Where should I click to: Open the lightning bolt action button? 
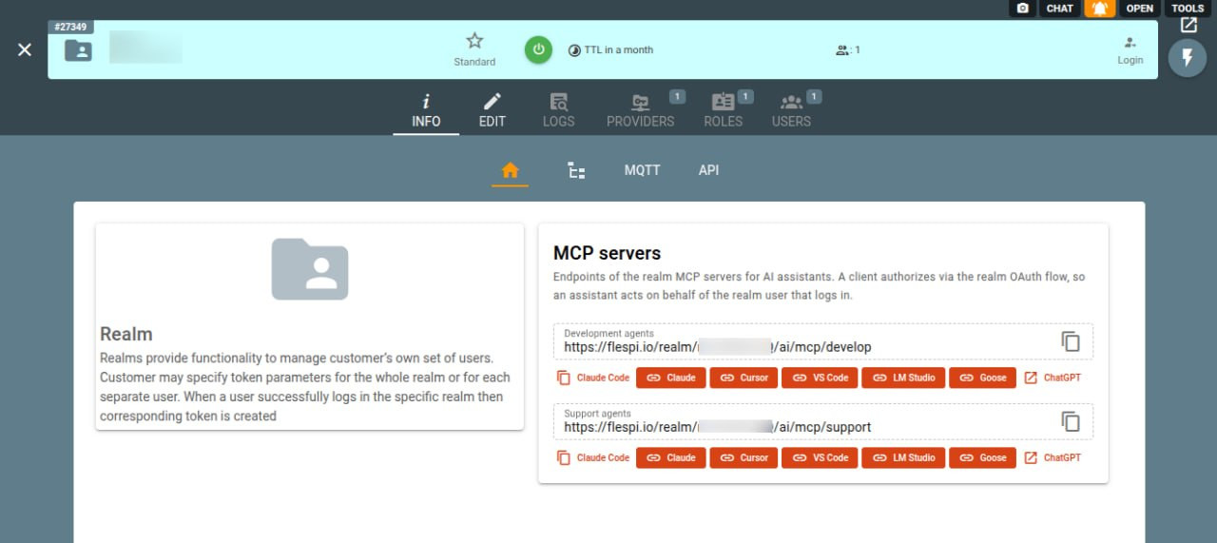tap(1187, 58)
